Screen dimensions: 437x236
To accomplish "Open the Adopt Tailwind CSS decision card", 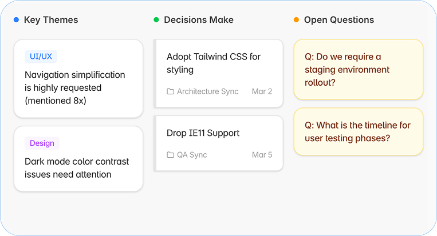I will 219,73.
